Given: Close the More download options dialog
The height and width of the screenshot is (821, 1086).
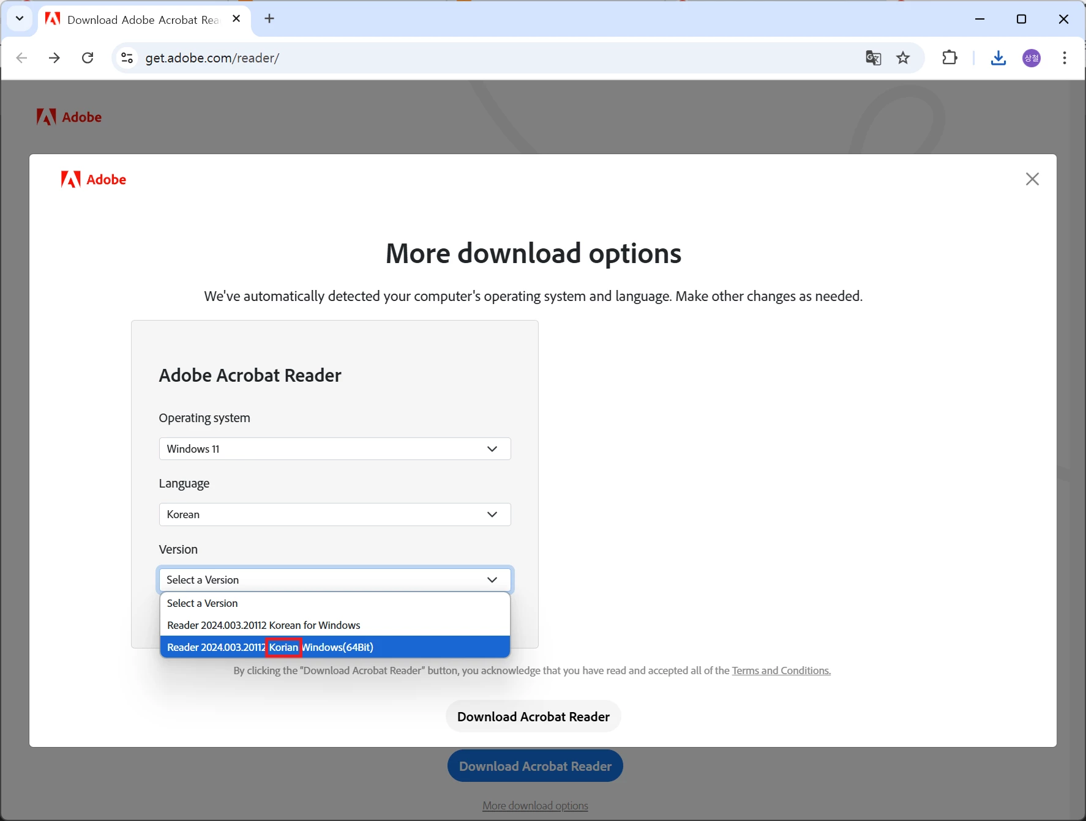Looking at the screenshot, I should 1032,179.
